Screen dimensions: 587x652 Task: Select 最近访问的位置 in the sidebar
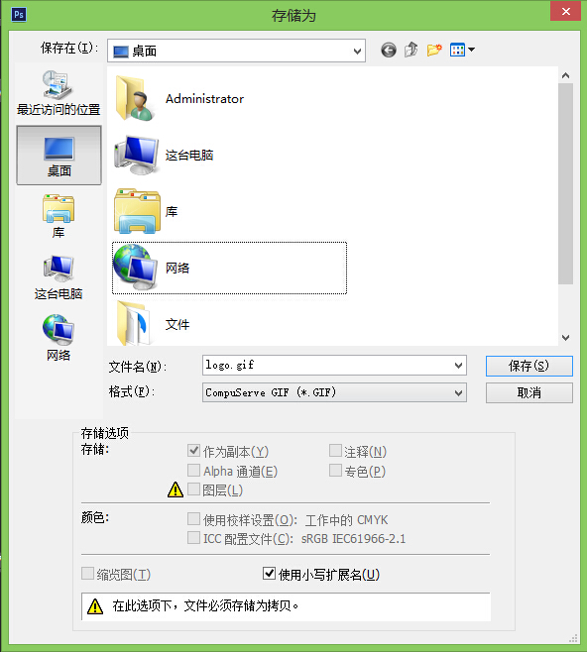point(59,93)
